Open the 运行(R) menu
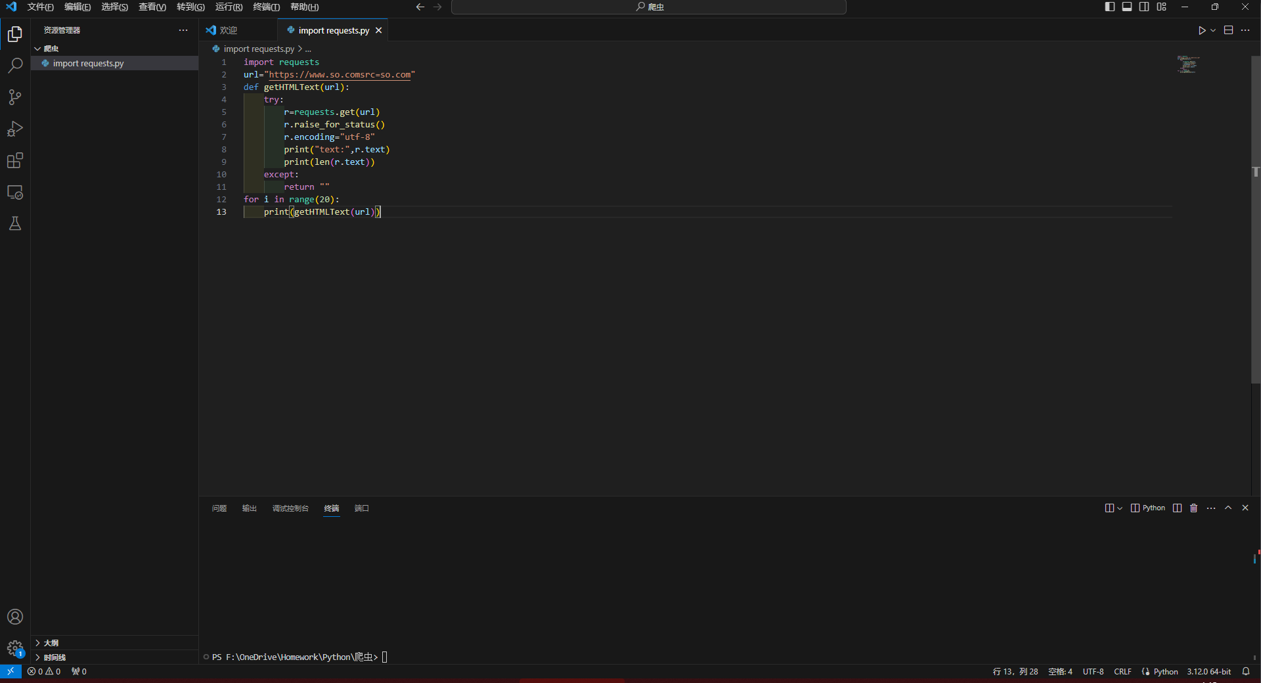Image resolution: width=1261 pixels, height=683 pixels. pyautogui.click(x=229, y=7)
